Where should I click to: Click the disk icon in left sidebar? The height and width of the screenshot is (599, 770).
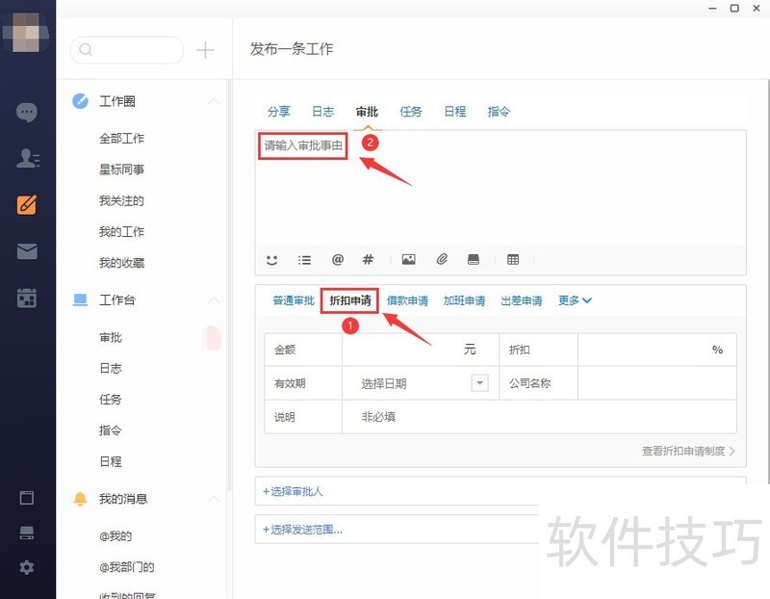[x=27, y=533]
